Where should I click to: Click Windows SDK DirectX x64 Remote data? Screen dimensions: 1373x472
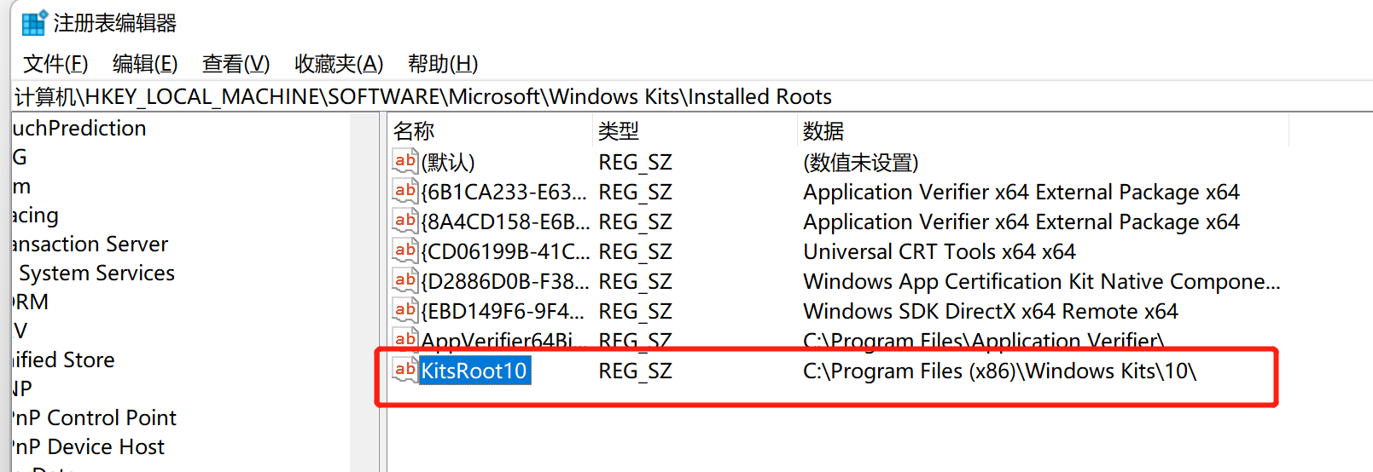[x=991, y=311]
